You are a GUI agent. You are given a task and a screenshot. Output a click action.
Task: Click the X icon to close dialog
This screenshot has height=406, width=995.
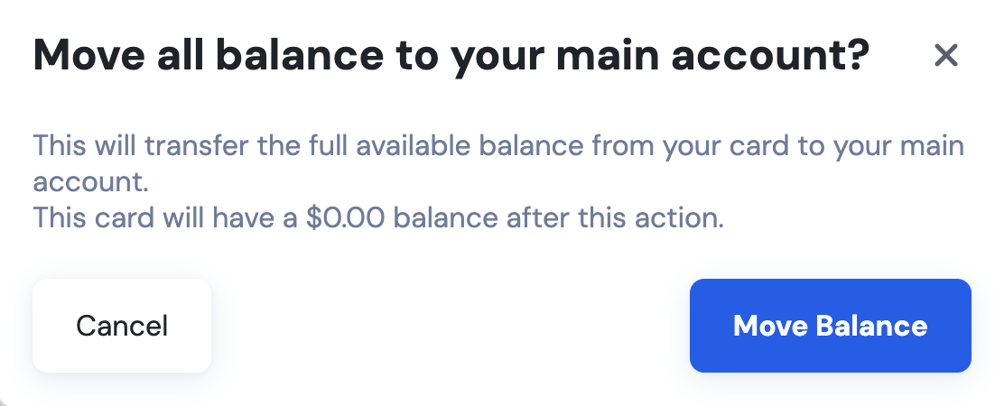[945, 57]
